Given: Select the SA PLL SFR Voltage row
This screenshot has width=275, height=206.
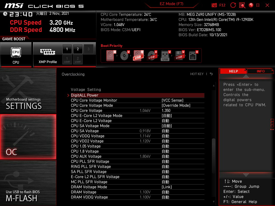Looking at the screenshot, I should [x=137, y=171].
